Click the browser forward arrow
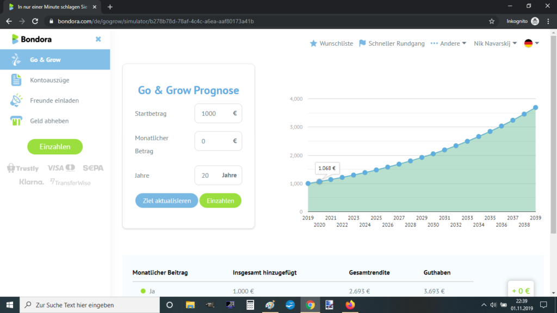Image resolution: width=557 pixels, height=313 pixels. point(22,21)
